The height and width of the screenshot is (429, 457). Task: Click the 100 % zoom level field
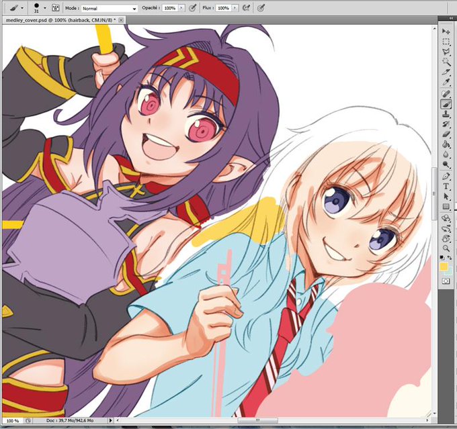point(12,421)
